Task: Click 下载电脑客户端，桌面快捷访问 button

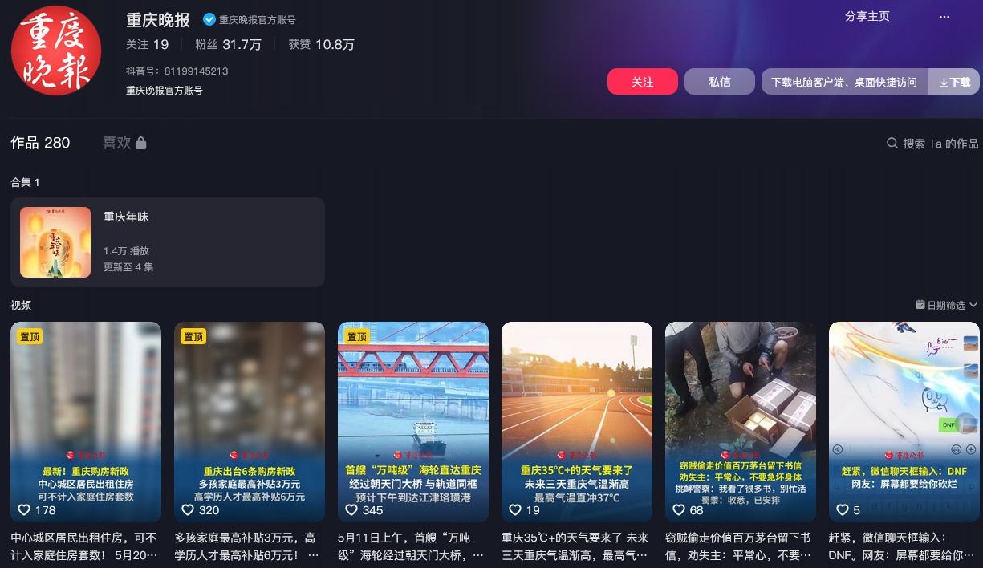Action: click(x=844, y=82)
